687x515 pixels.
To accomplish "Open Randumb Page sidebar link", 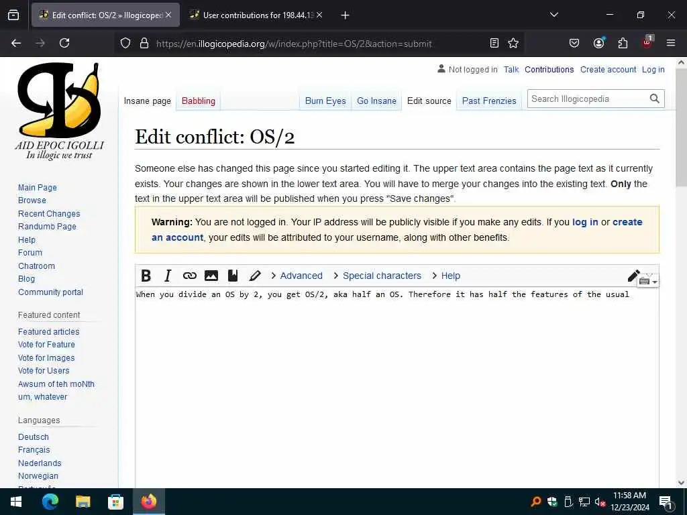I will pos(47,227).
